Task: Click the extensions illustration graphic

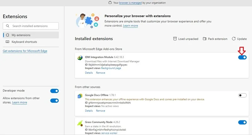Action: click(88, 21)
